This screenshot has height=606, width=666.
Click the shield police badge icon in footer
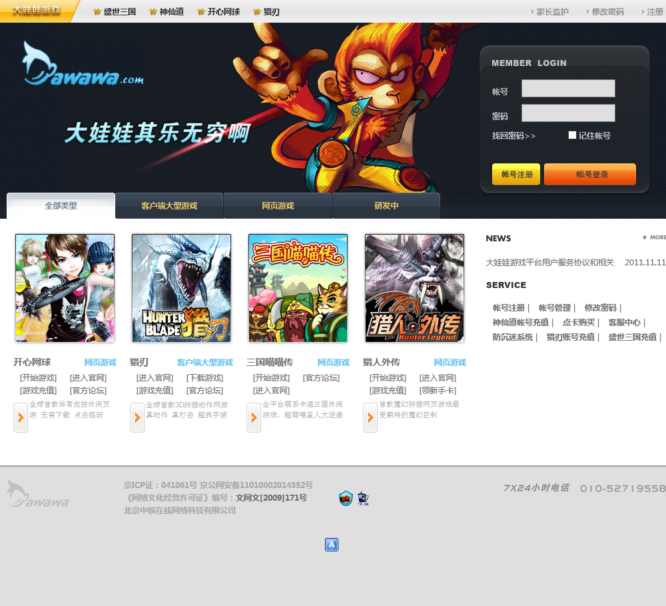point(346,498)
